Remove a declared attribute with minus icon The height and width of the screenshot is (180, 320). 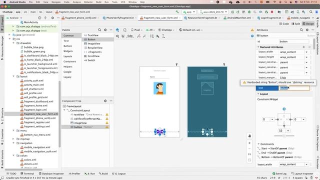309,47
